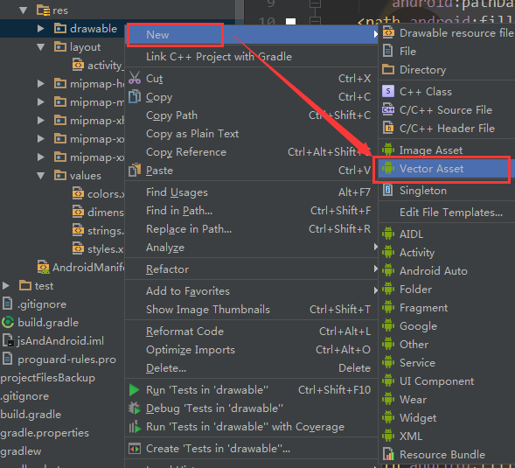Viewport: 515px width, 468px height.
Task: Click the C/C++ Header File icon
Action: click(388, 129)
